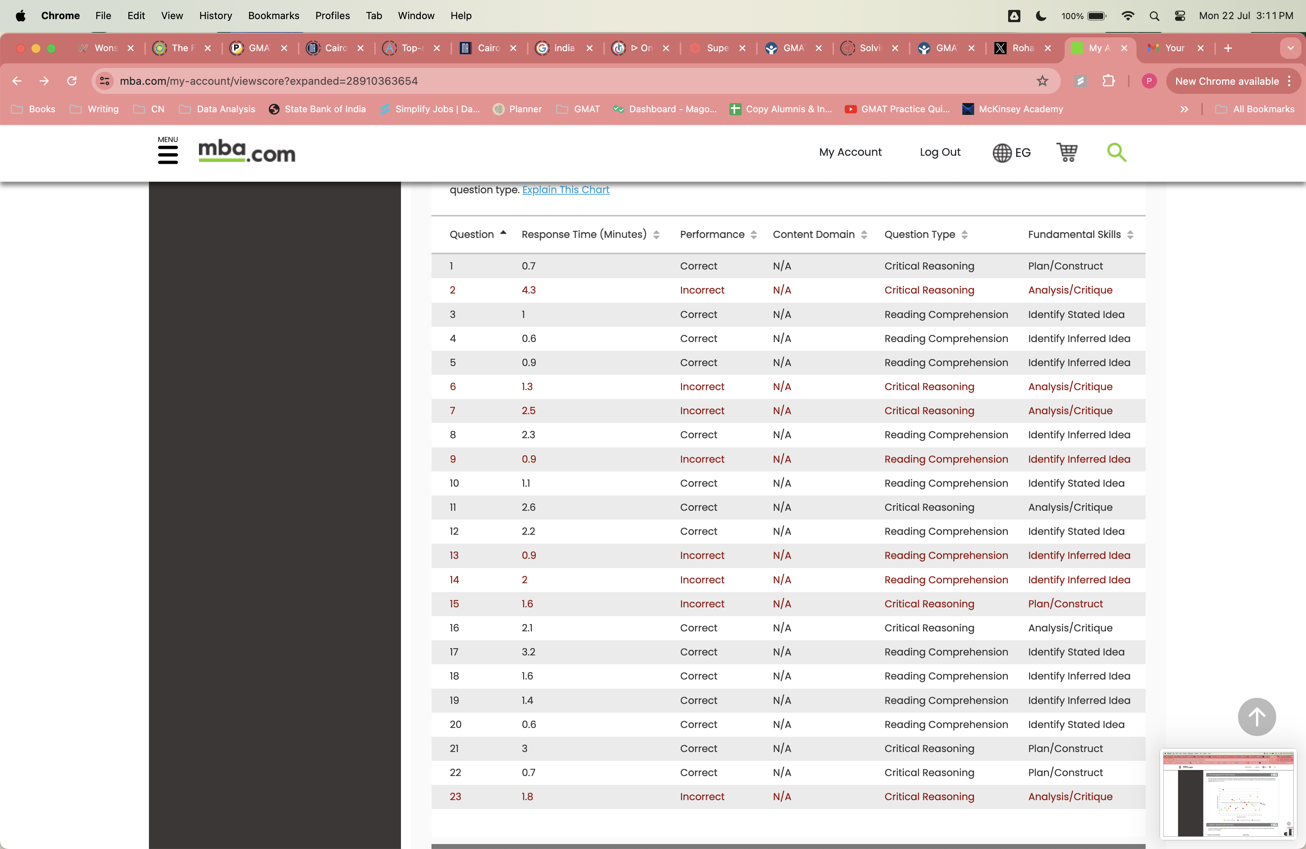Reload the page with the refresh icon
This screenshot has height=849, width=1306.
coord(72,81)
